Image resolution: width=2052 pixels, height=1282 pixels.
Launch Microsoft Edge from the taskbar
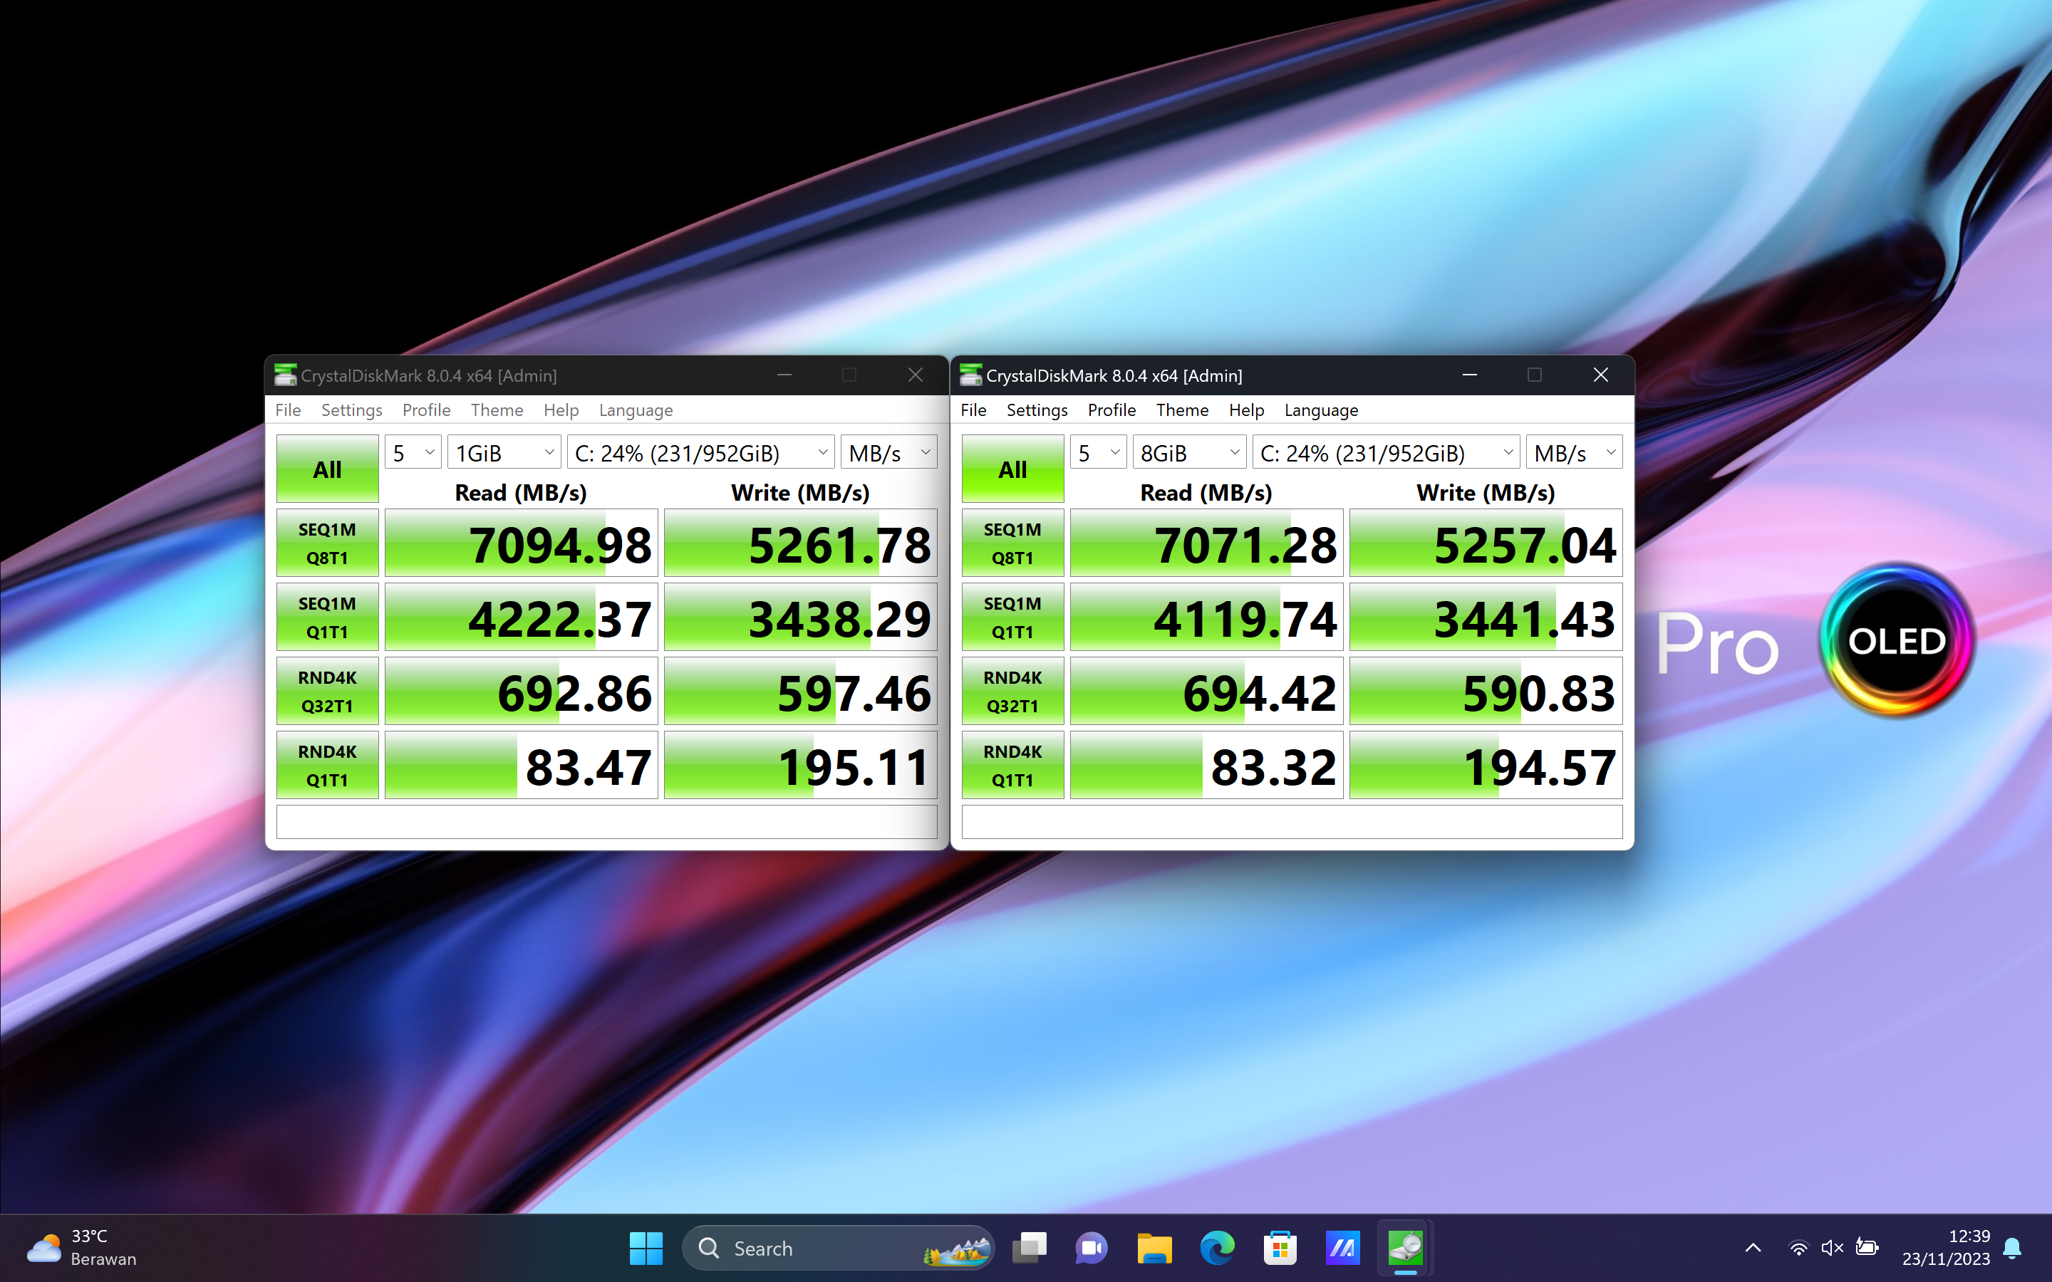click(1217, 1248)
